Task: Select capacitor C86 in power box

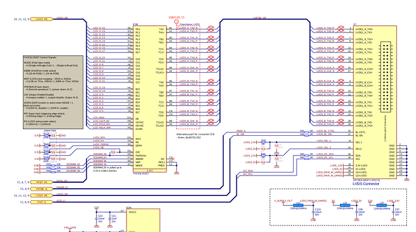Action: (357, 212)
